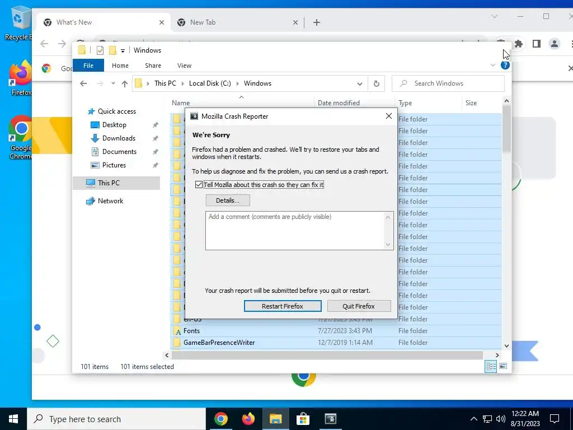Go up one folder level in Explorer
Image resolution: width=573 pixels, height=430 pixels.
125,84
